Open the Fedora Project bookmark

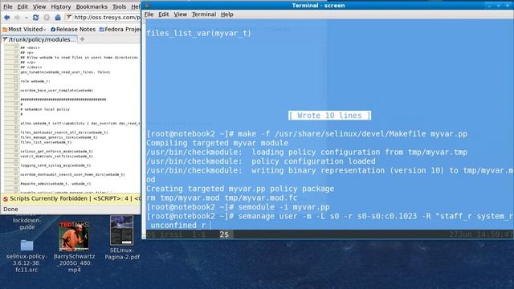120,29
